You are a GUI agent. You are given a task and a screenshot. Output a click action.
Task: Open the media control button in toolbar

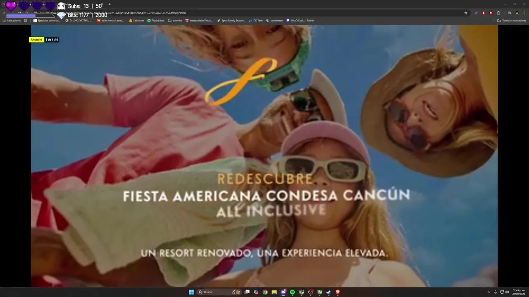tap(510, 13)
